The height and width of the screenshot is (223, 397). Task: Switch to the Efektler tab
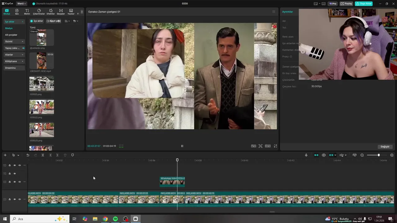[51, 12]
